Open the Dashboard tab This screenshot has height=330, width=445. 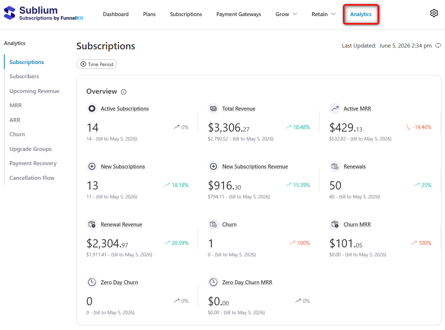pyautogui.click(x=116, y=14)
